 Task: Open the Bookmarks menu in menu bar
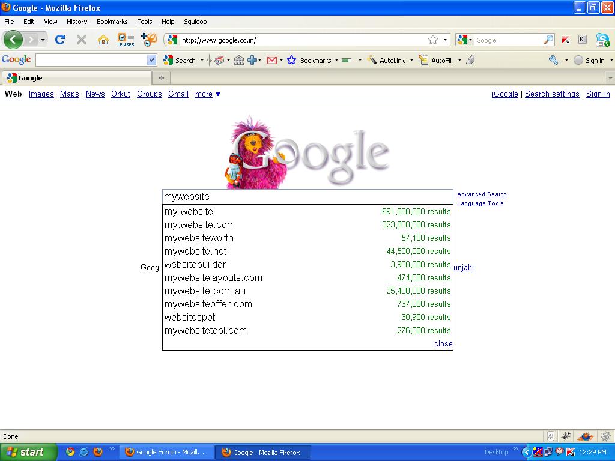tap(112, 22)
